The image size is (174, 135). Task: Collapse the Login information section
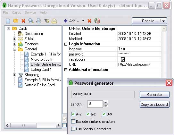pyautogui.click(x=66, y=44)
